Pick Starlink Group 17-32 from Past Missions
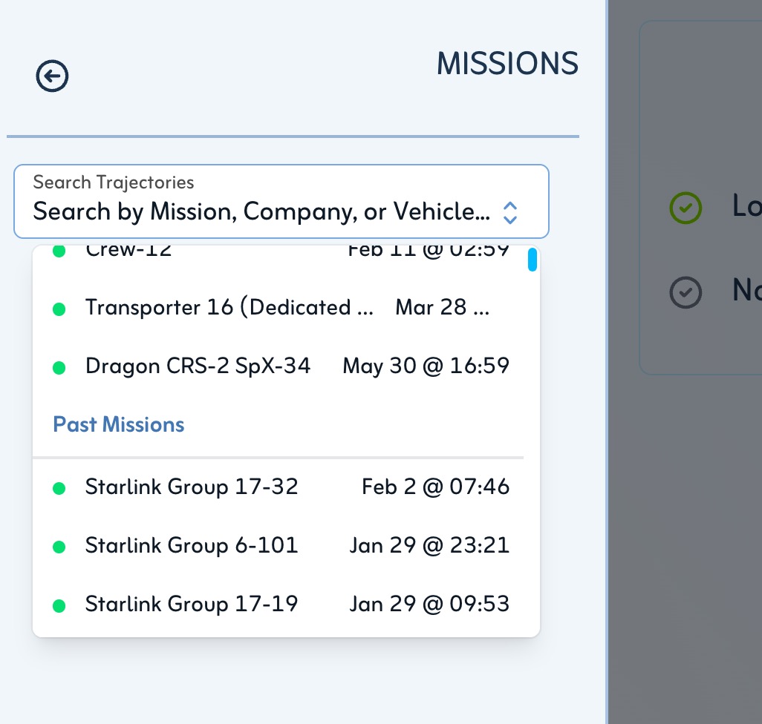 [x=192, y=487]
